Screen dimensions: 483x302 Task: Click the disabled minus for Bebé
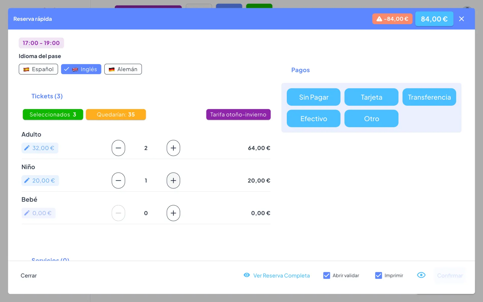click(x=118, y=213)
